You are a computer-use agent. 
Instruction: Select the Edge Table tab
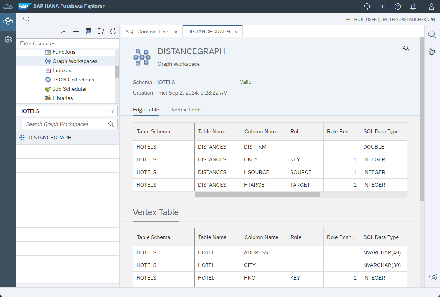(146, 110)
